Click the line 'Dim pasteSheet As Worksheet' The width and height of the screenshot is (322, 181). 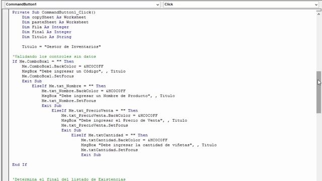click(x=55, y=22)
